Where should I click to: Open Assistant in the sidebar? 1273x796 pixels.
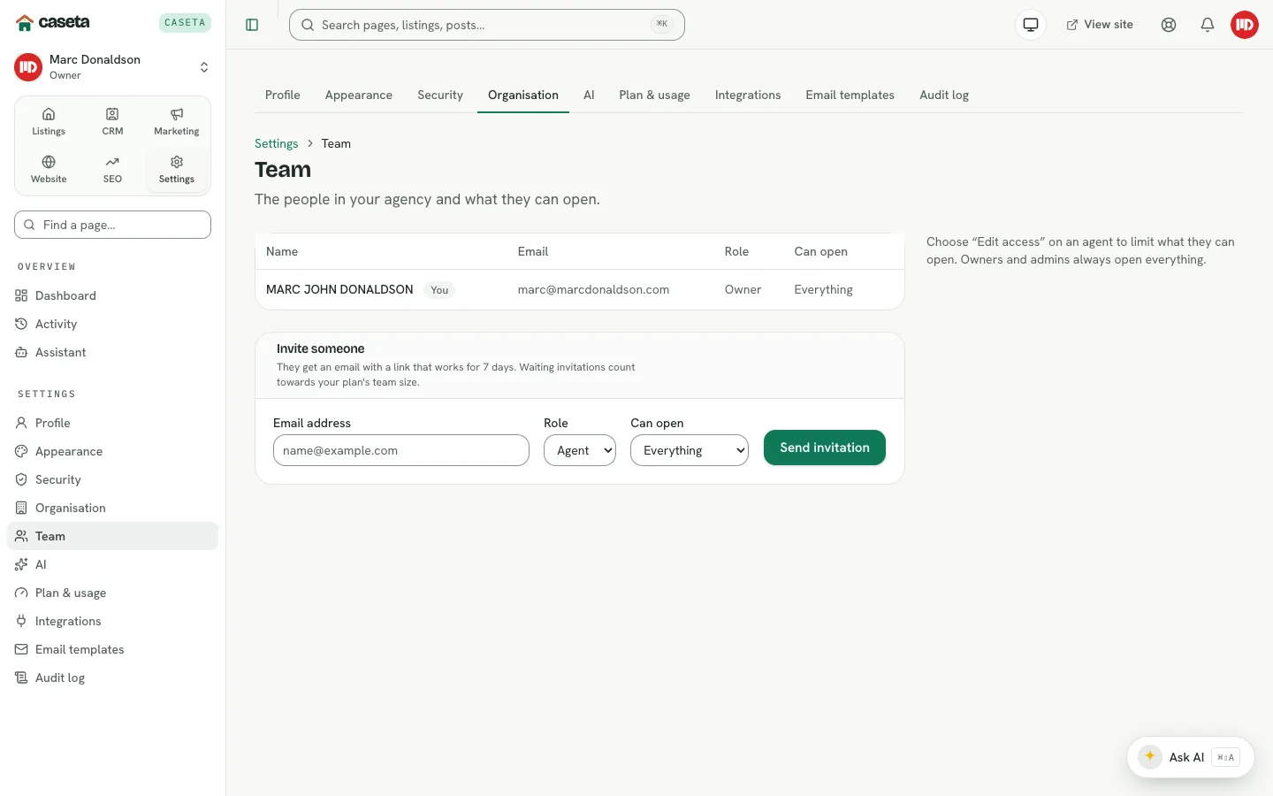(x=112, y=352)
